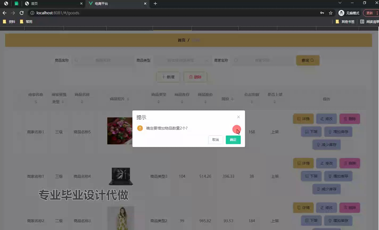
Task: Sort by the 商品库存 column caret
Action: tap(182, 102)
